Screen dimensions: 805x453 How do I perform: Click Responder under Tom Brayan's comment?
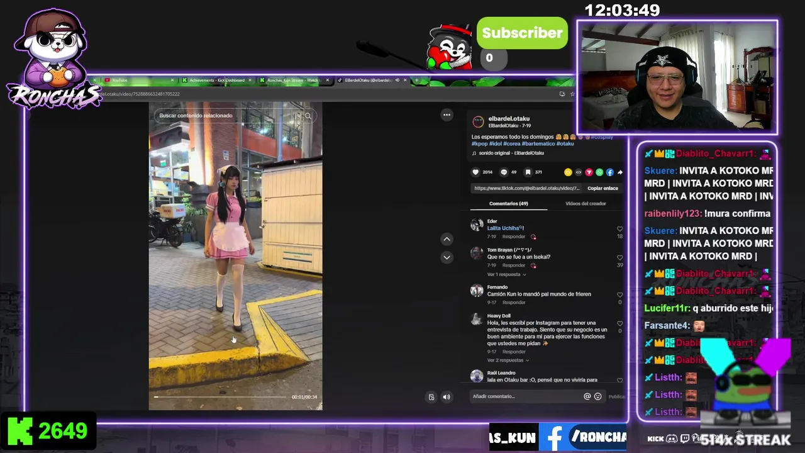(x=514, y=266)
